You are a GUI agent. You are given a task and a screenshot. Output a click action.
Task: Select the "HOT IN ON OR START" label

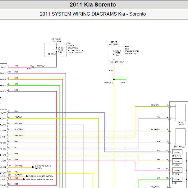coord(56,40)
